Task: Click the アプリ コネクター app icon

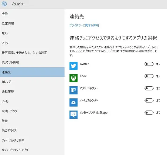Action: [73, 90]
